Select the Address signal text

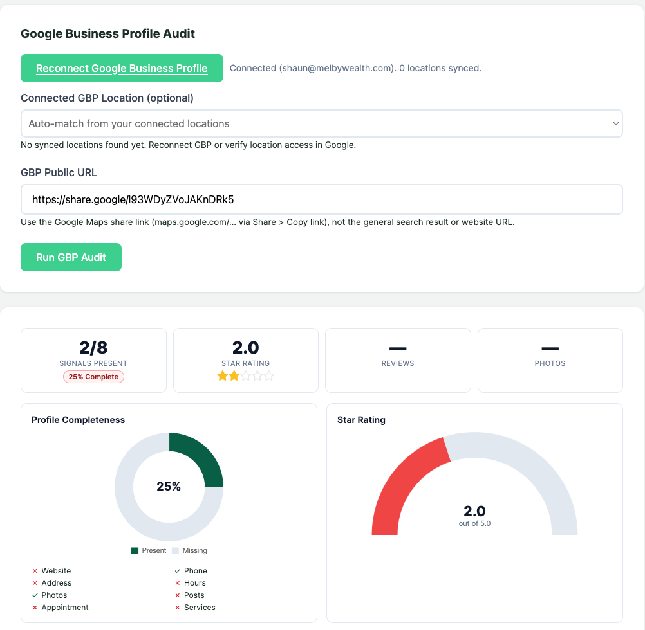[57, 583]
